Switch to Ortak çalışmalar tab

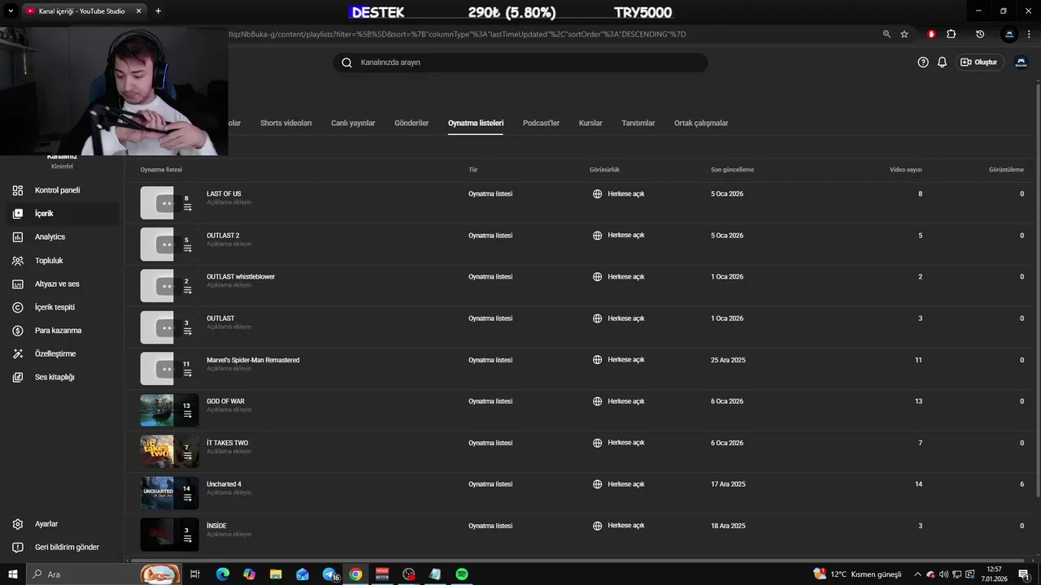(701, 123)
